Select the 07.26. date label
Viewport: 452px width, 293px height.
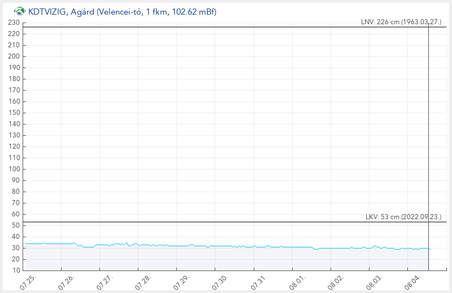[67, 282]
